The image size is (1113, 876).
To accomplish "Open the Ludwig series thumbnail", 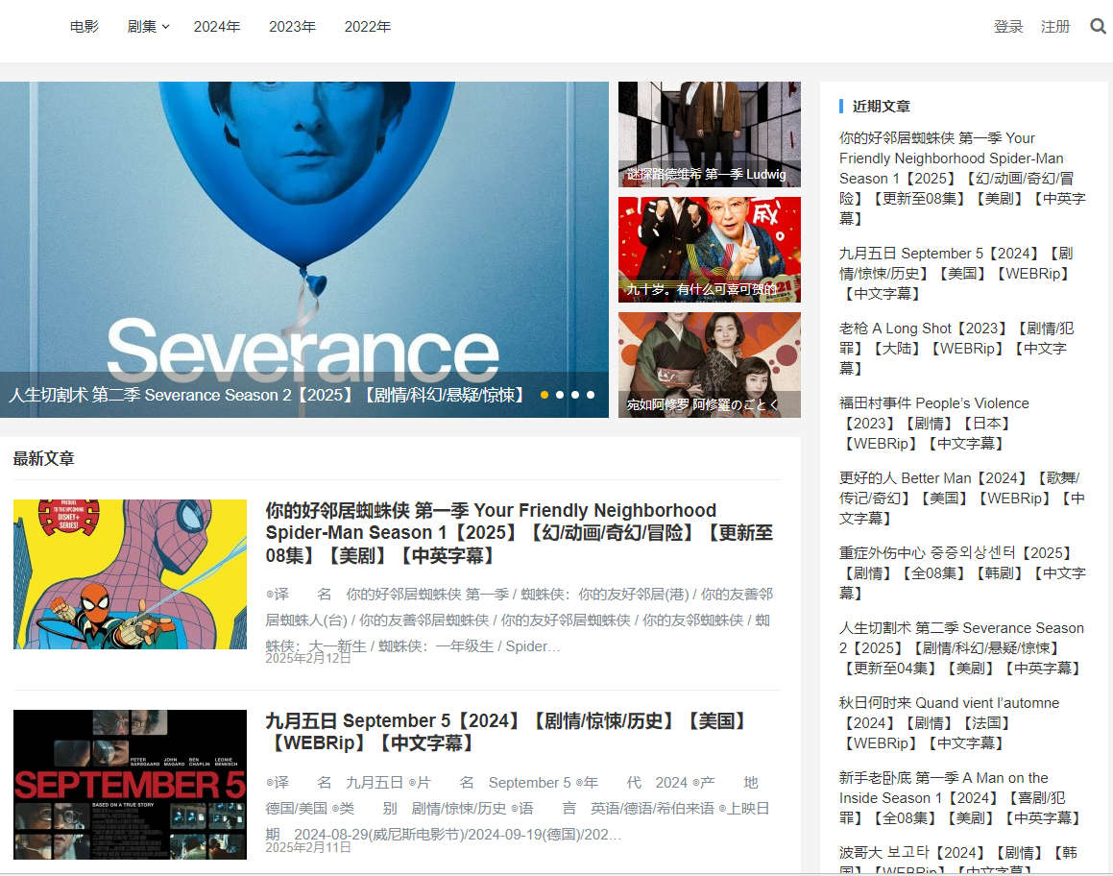I will click(x=709, y=134).
